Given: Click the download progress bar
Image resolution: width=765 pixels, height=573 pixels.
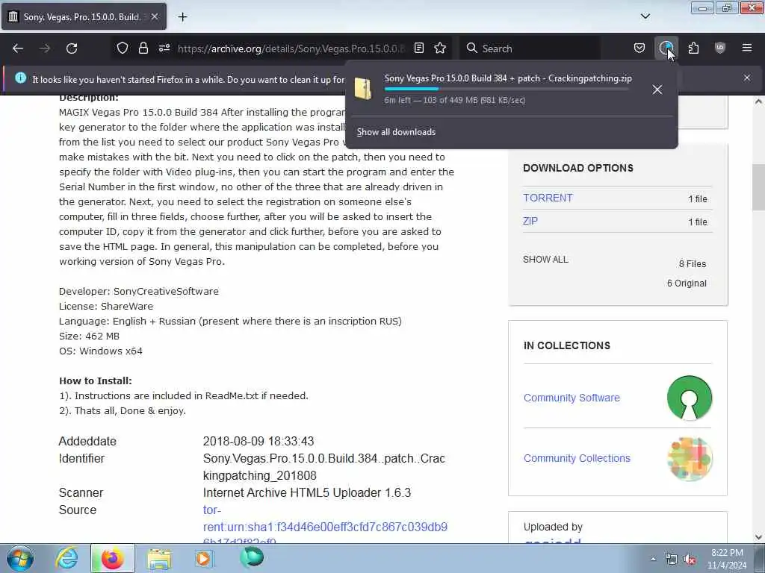Looking at the screenshot, I should tap(506, 89).
